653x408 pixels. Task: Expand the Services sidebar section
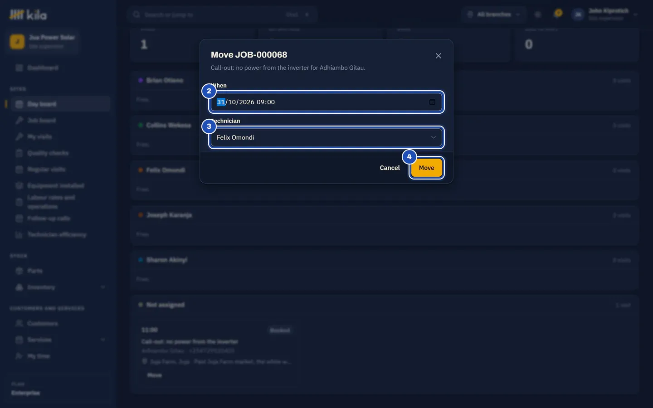58,340
